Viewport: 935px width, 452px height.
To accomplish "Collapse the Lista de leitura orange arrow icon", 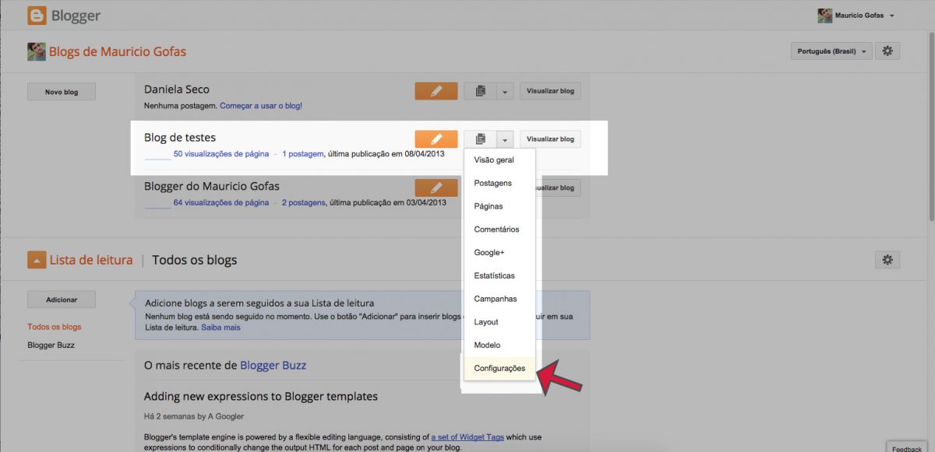I will (37, 260).
